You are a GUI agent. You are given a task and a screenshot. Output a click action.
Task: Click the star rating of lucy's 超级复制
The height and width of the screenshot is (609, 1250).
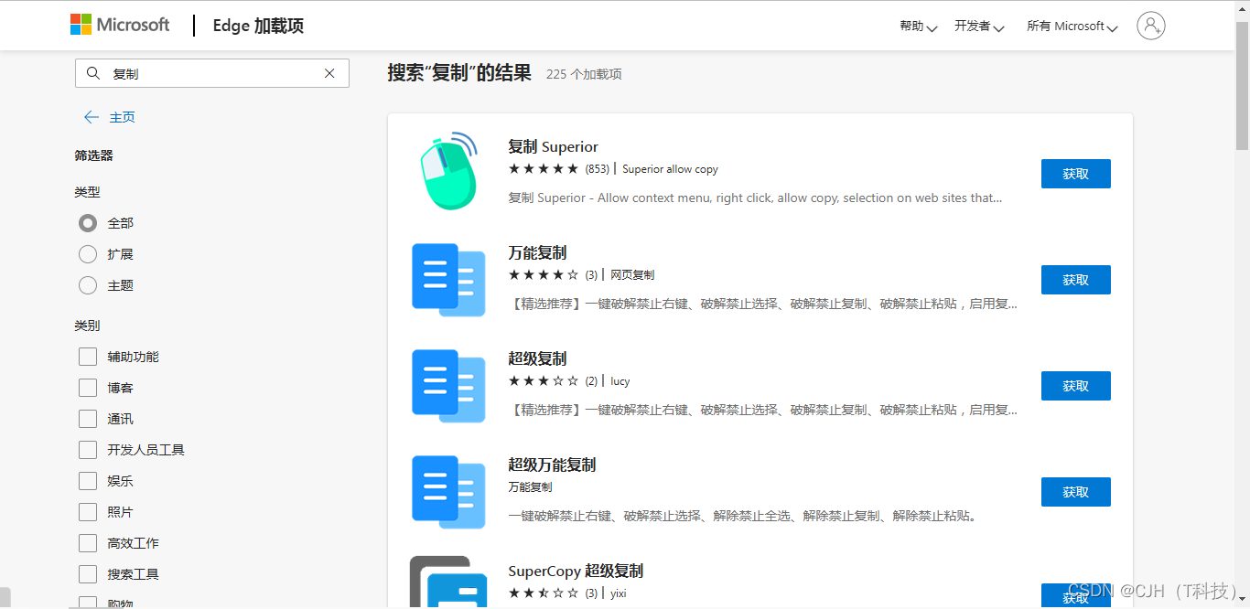[x=544, y=381]
